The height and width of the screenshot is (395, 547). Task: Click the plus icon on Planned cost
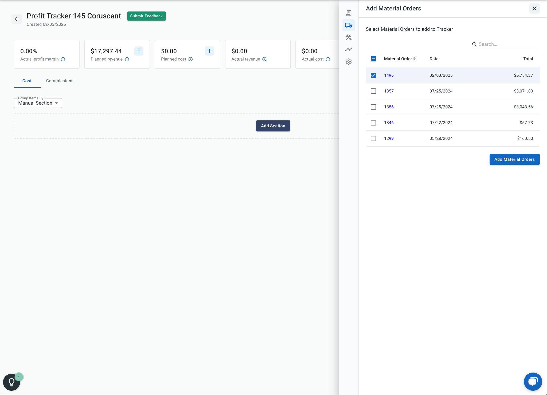pos(209,51)
